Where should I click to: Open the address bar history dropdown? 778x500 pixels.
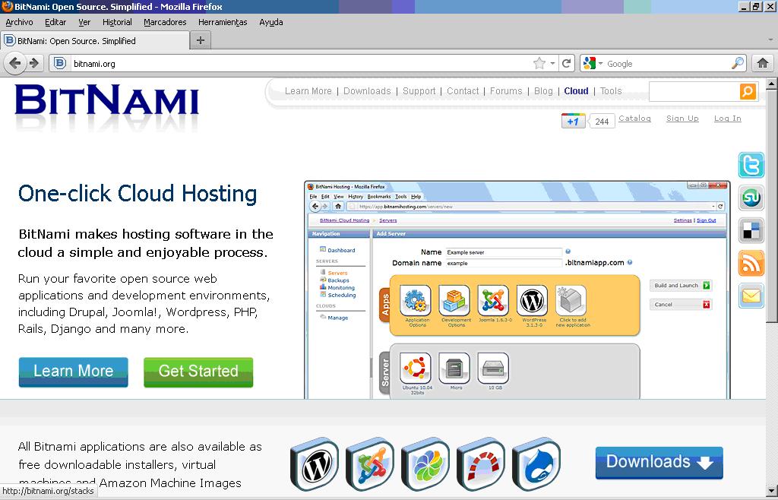[553, 63]
